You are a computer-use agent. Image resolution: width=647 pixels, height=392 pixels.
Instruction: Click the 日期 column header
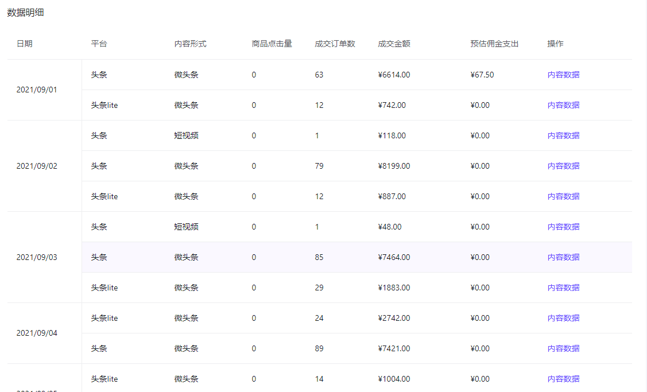click(x=24, y=44)
